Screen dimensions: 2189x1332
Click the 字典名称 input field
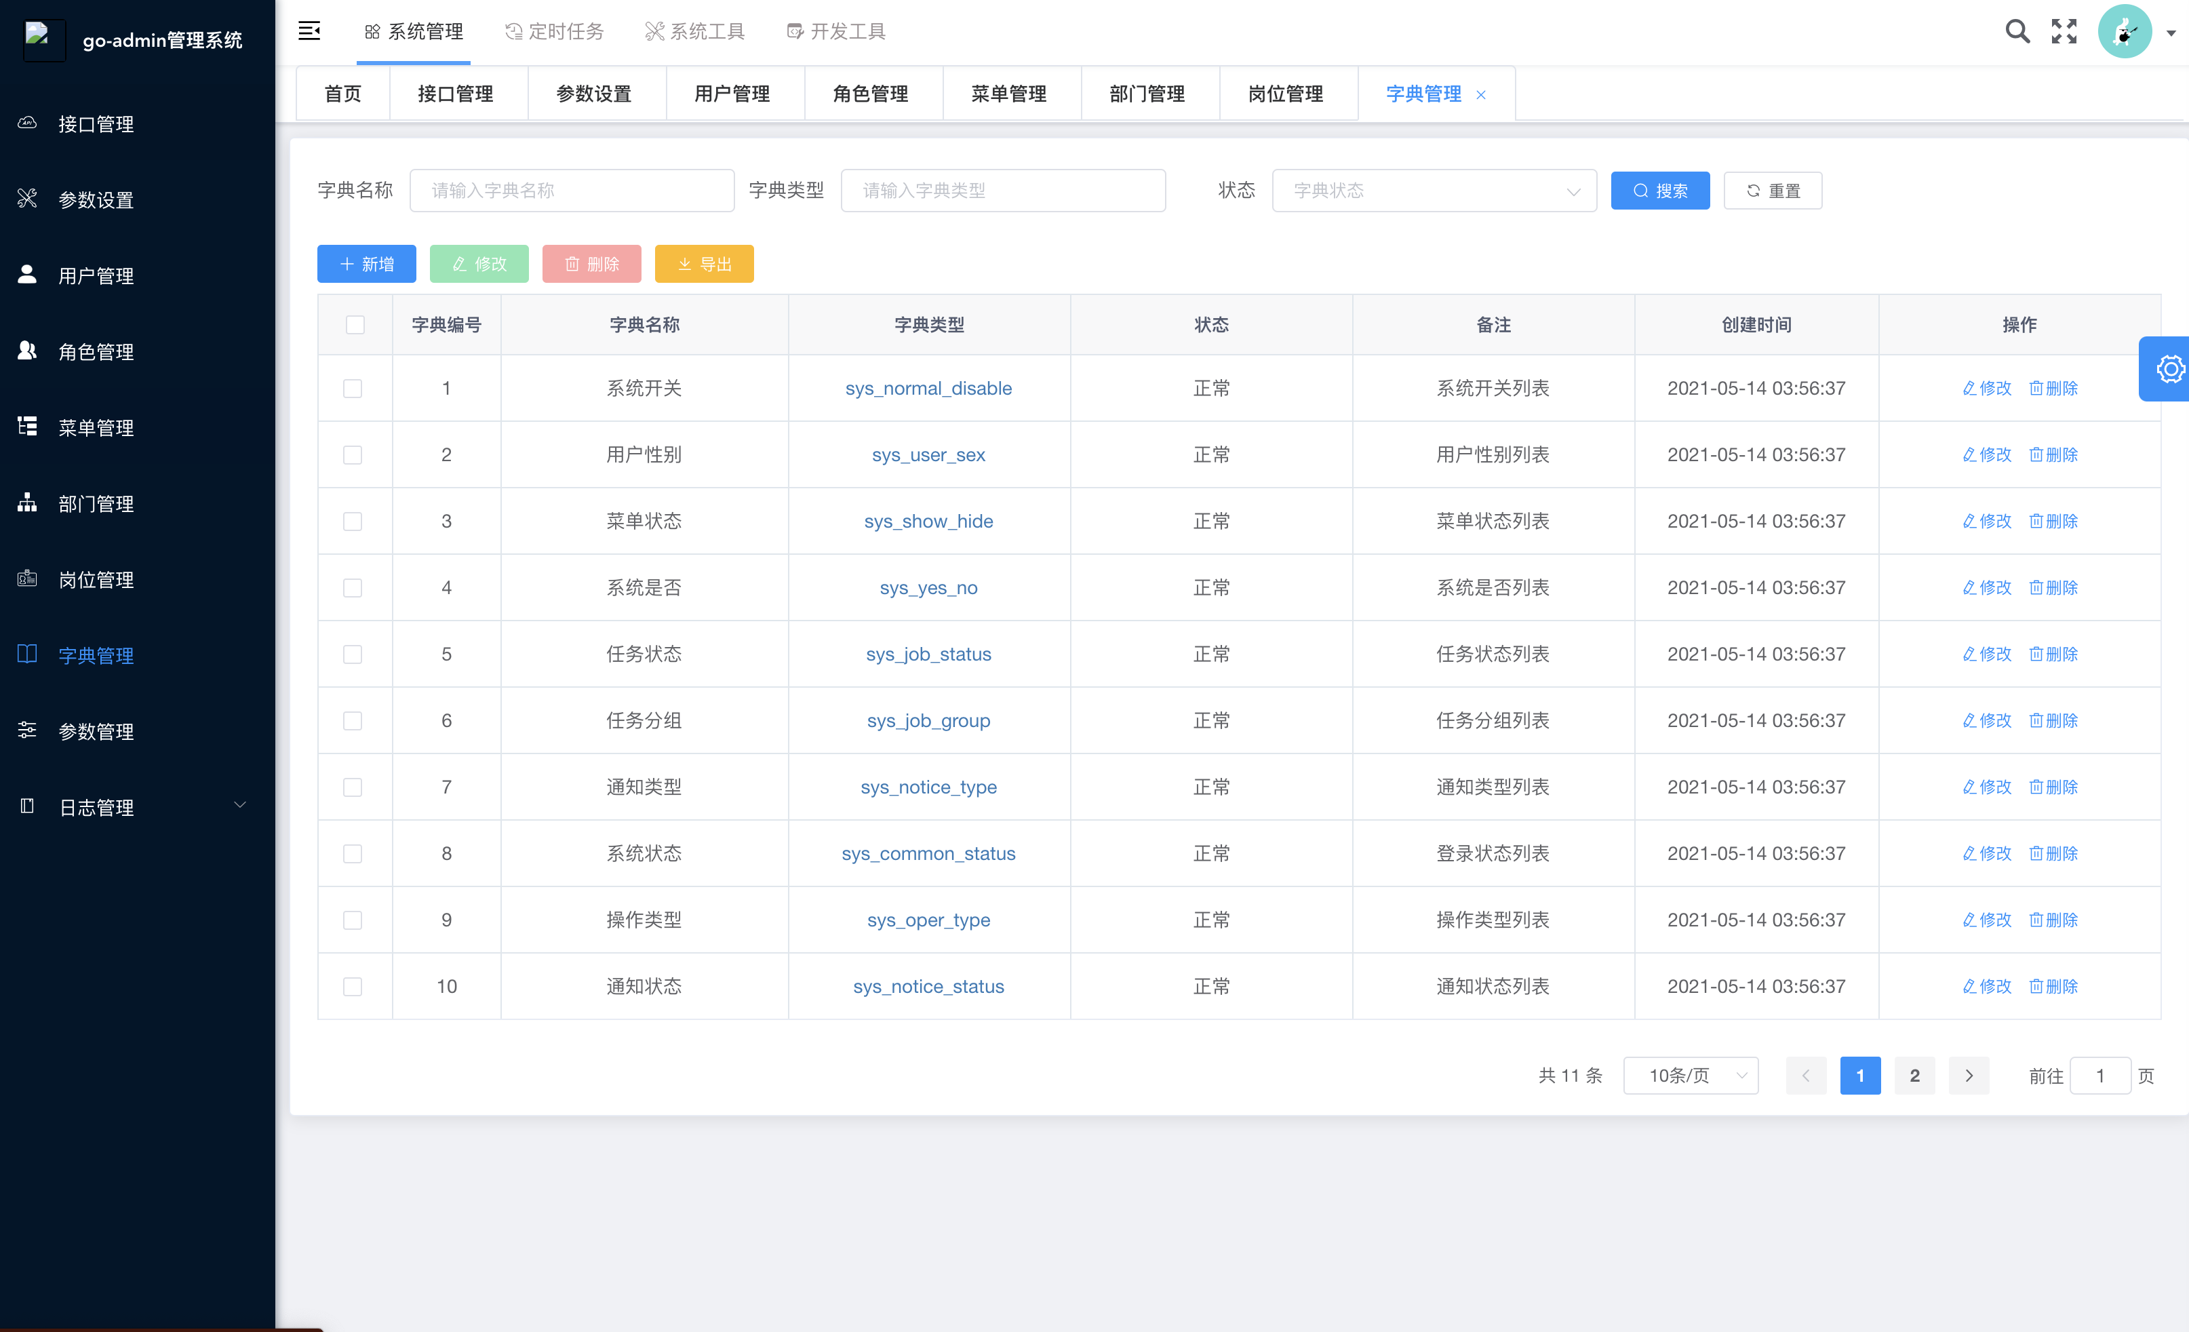pos(571,190)
